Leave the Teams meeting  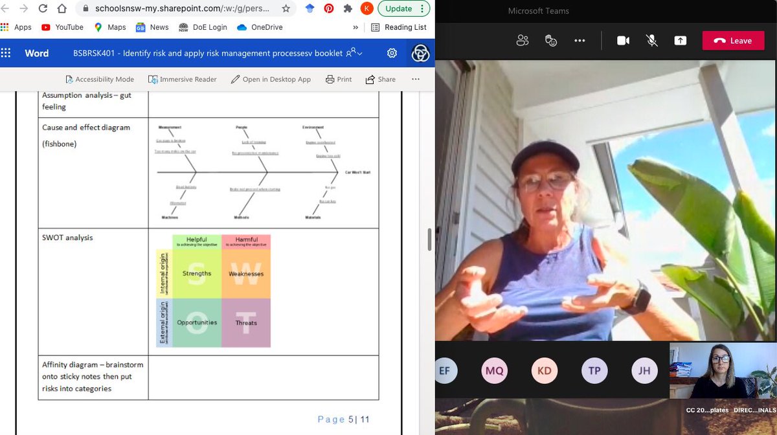(733, 40)
